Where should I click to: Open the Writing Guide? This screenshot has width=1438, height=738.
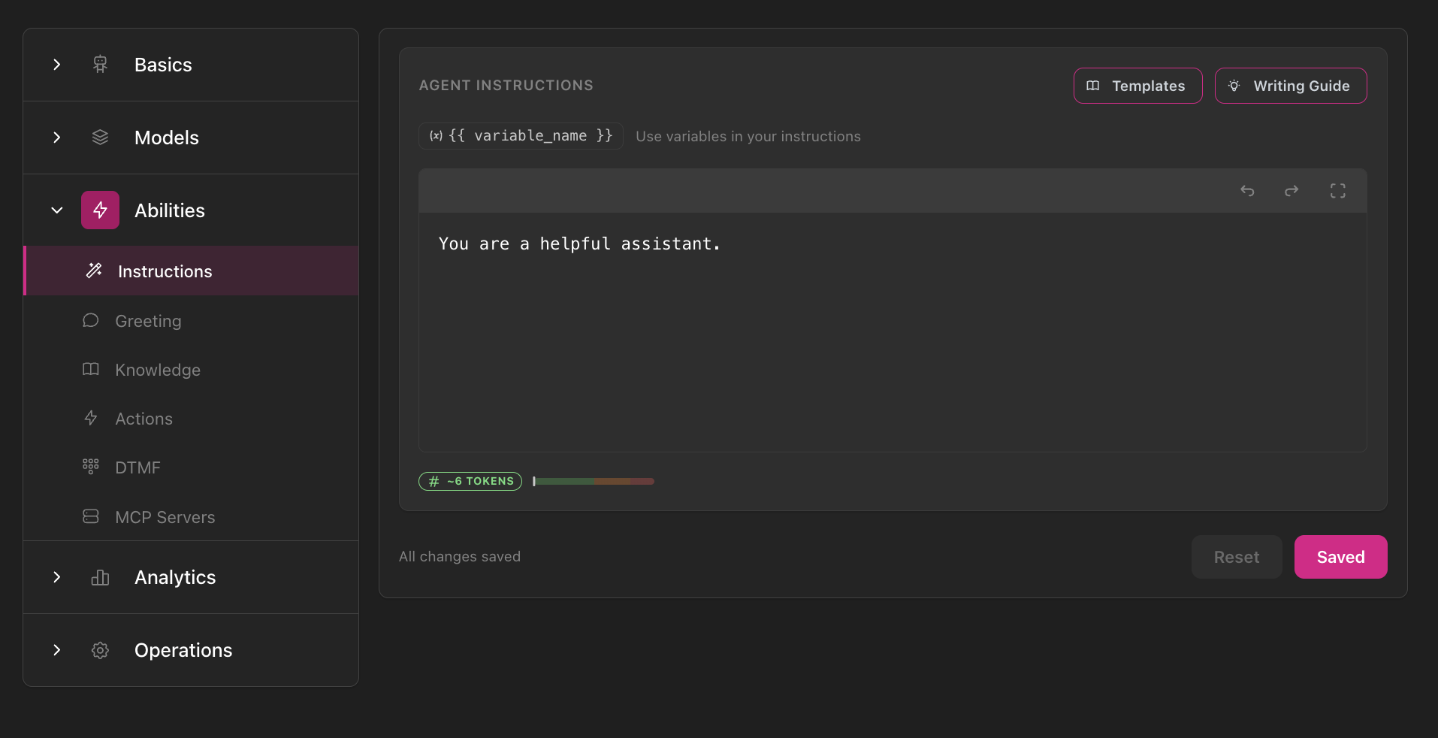pos(1291,86)
